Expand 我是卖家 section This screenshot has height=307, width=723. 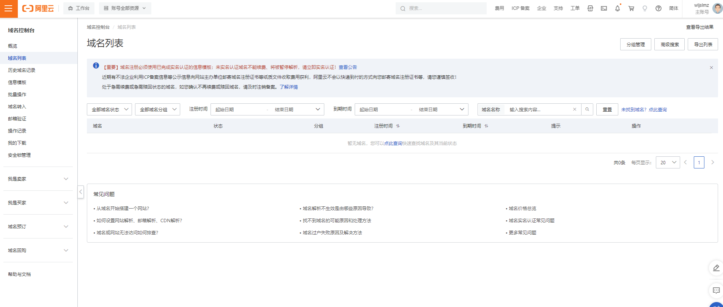(38, 179)
